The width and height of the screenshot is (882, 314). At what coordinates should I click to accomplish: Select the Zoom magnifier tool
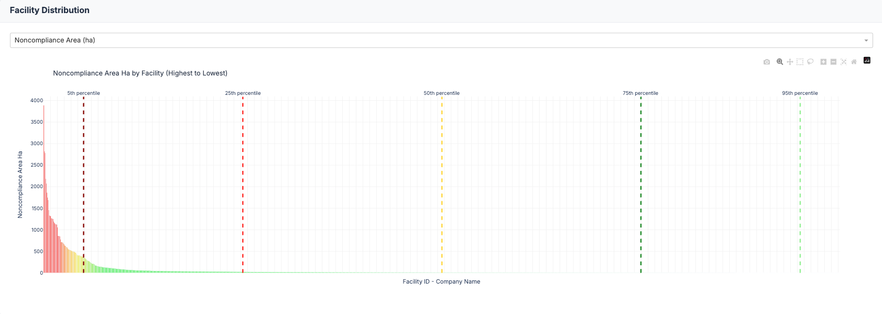[x=780, y=62]
